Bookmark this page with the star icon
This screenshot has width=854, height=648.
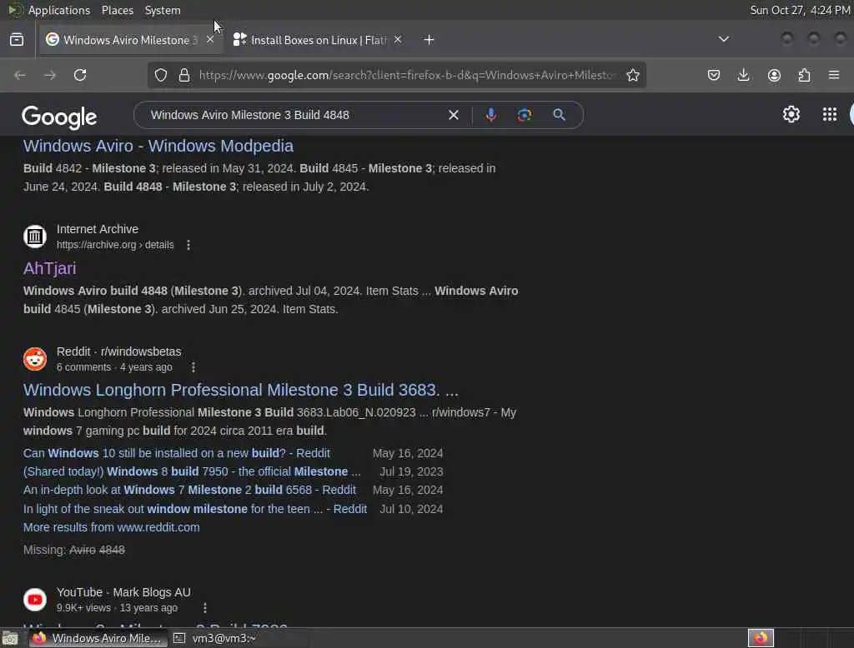coord(633,75)
